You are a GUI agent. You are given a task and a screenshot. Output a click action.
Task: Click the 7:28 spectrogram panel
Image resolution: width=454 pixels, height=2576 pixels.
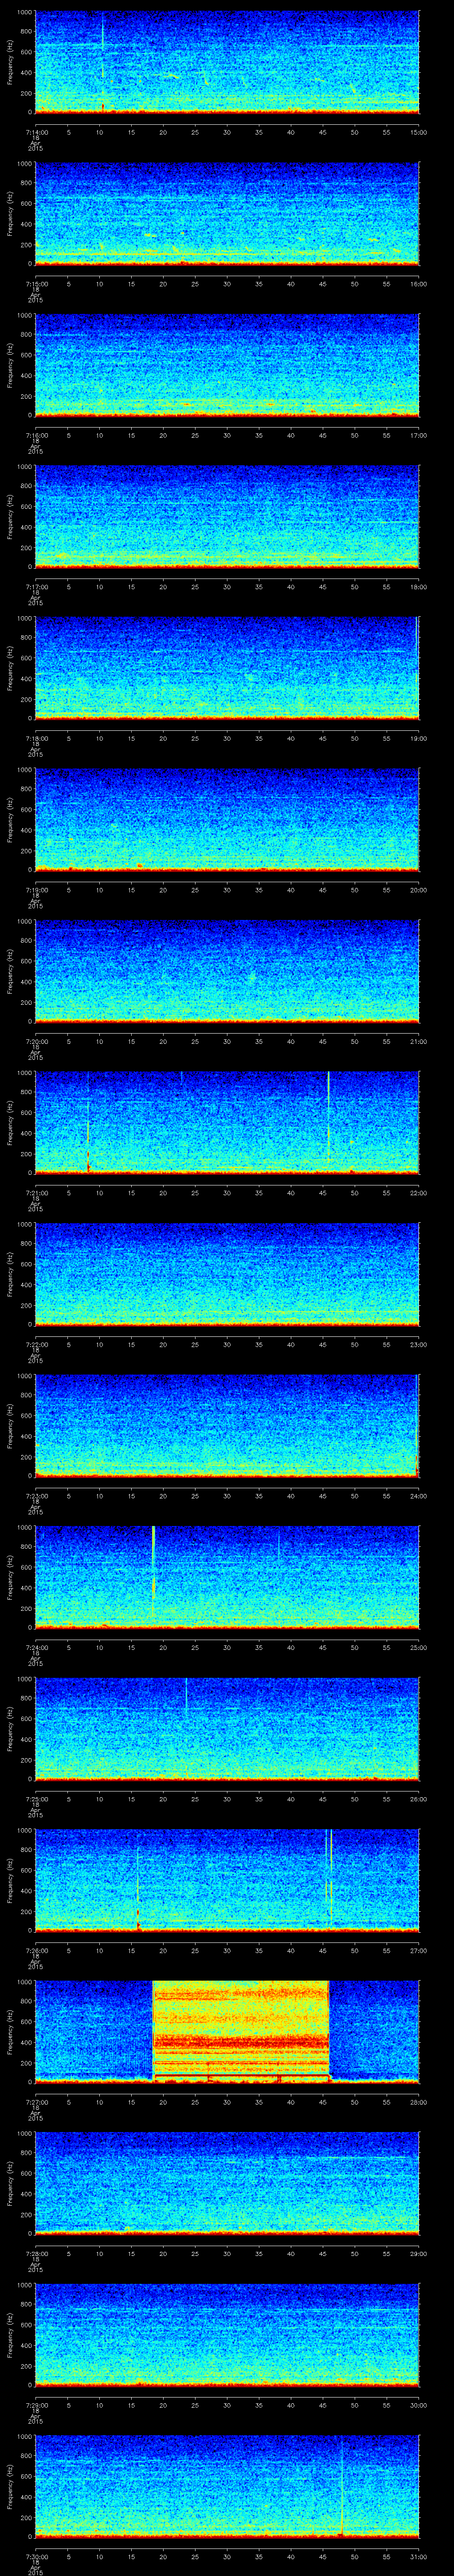tap(227, 2183)
